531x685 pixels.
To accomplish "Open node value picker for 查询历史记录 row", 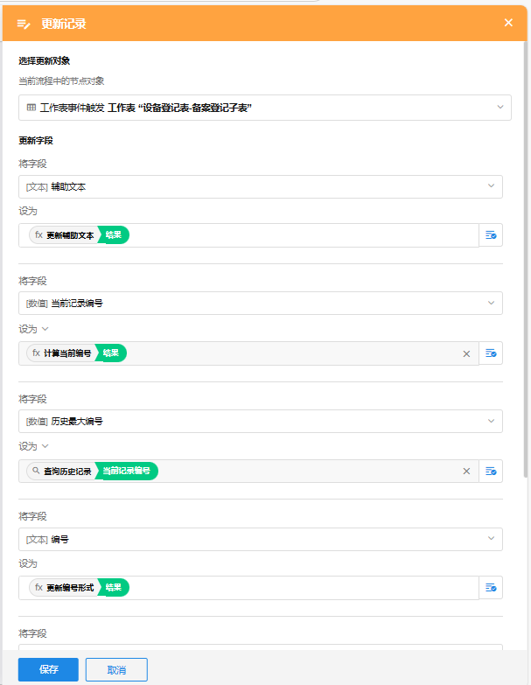I will [x=491, y=471].
